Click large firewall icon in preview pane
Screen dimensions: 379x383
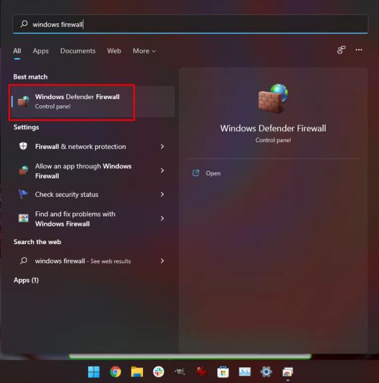(273, 98)
